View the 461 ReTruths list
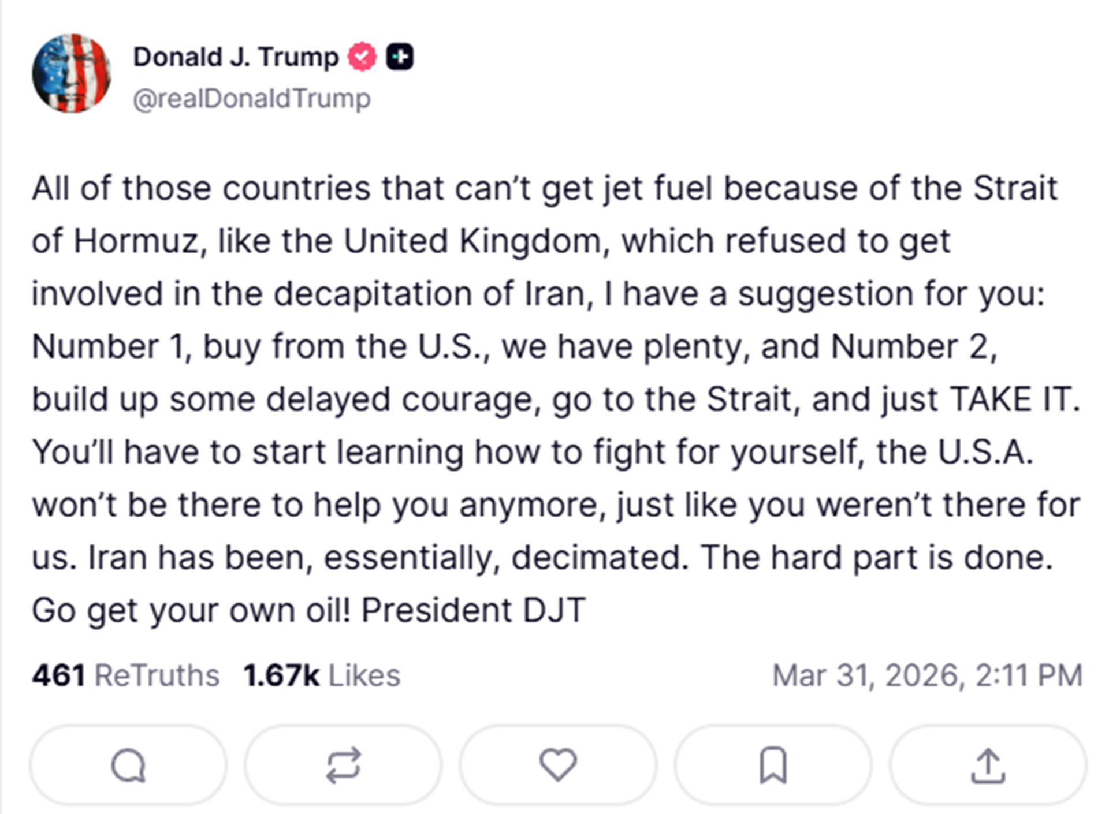1109x814 pixels. click(126, 675)
